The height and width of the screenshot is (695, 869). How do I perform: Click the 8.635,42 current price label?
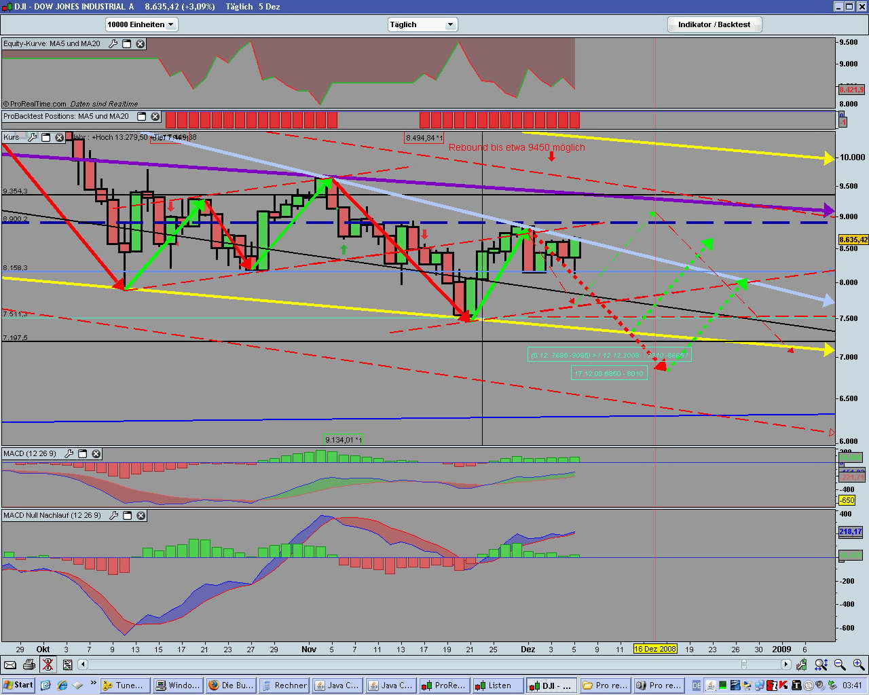[853, 240]
